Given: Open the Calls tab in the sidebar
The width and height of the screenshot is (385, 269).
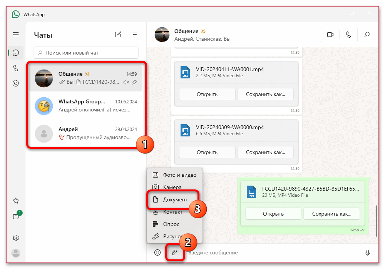Looking at the screenshot, I should tap(16, 68).
